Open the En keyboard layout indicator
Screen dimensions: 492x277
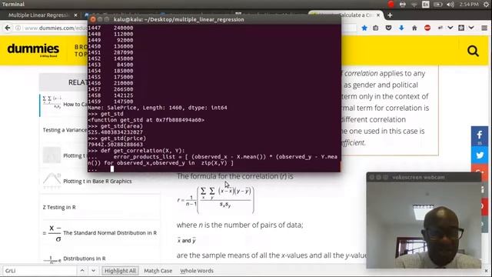426,4
